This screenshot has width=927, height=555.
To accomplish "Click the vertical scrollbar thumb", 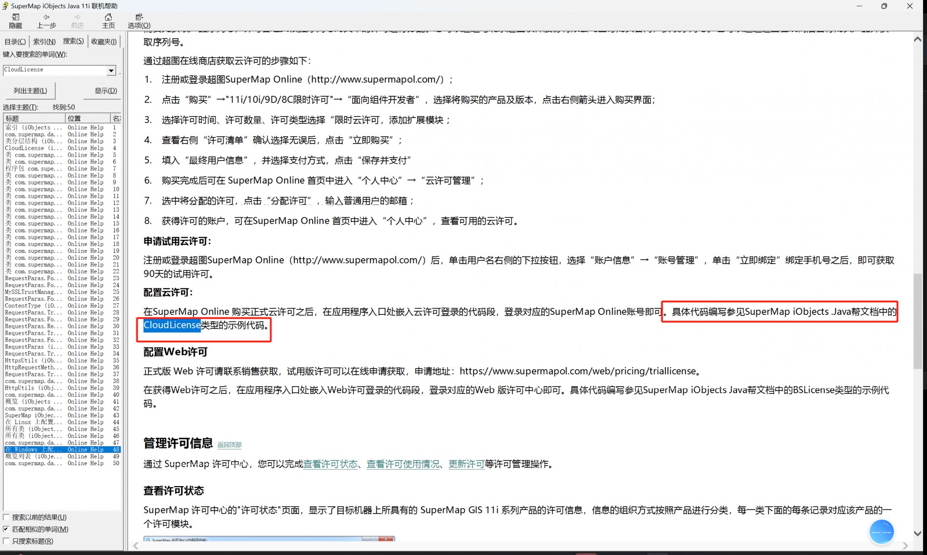I will (918, 321).
